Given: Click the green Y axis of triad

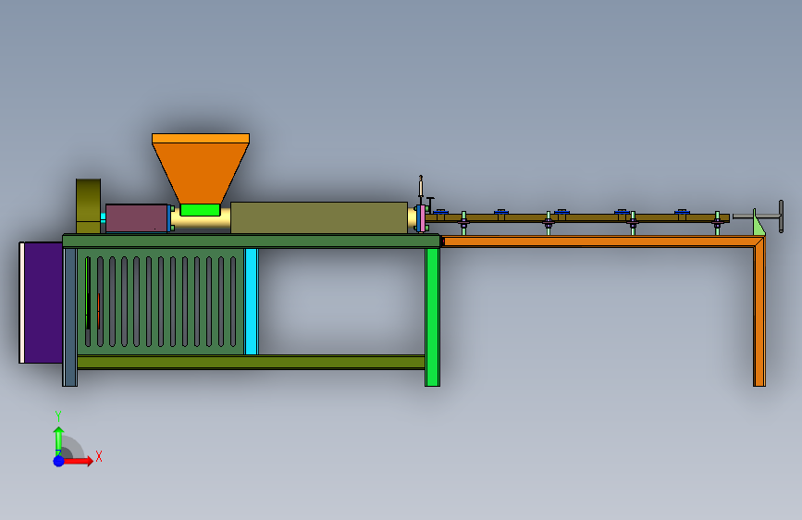Looking at the screenshot, I should [58, 441].
